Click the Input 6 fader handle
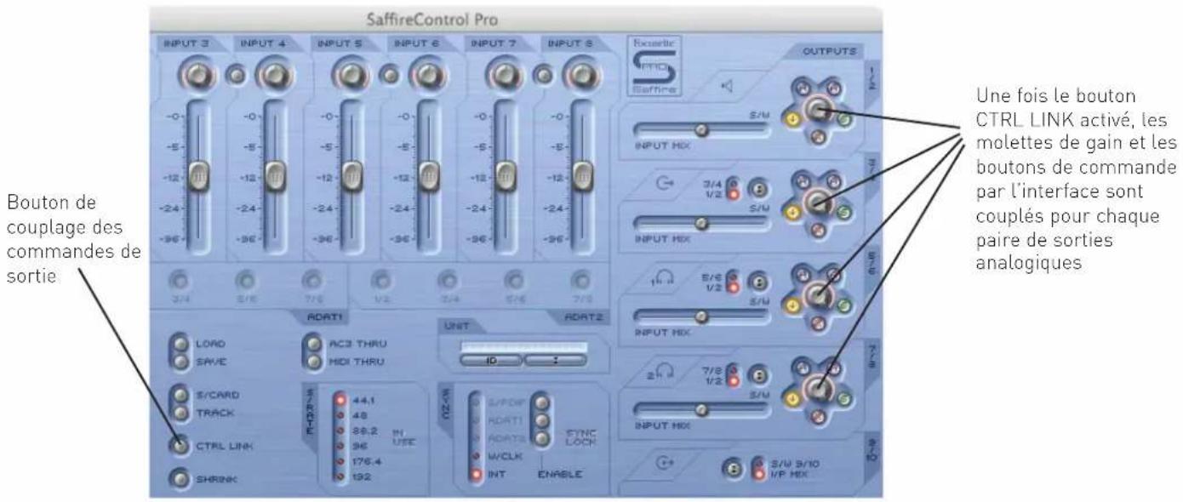This screenshot has width=1183, height=502. (427, 175)
